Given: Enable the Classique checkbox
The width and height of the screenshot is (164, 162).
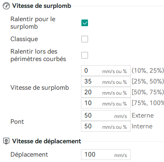Looking at the screenshot, I should 85,39.
